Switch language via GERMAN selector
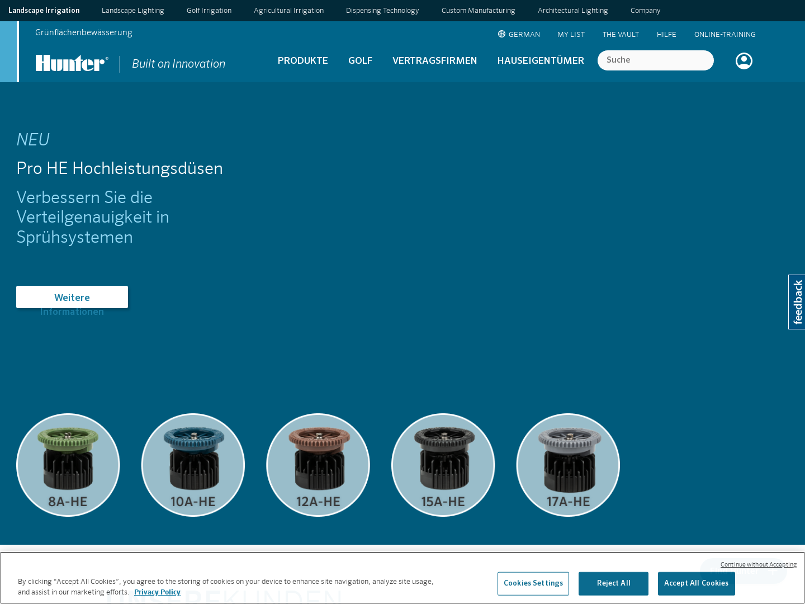Screen dimensions: 805x604 [524, 35]
